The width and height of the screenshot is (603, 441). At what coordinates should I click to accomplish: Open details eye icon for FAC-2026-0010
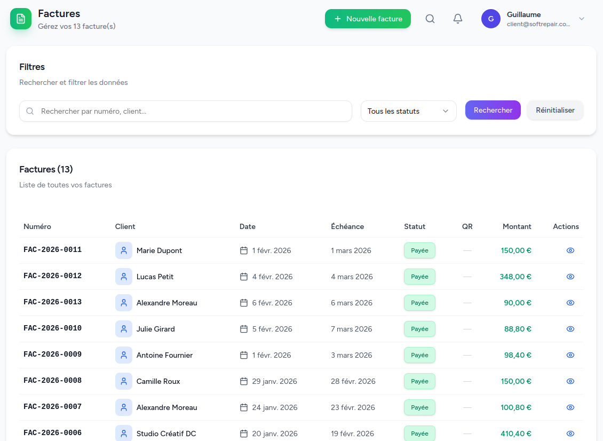(570, 329)
